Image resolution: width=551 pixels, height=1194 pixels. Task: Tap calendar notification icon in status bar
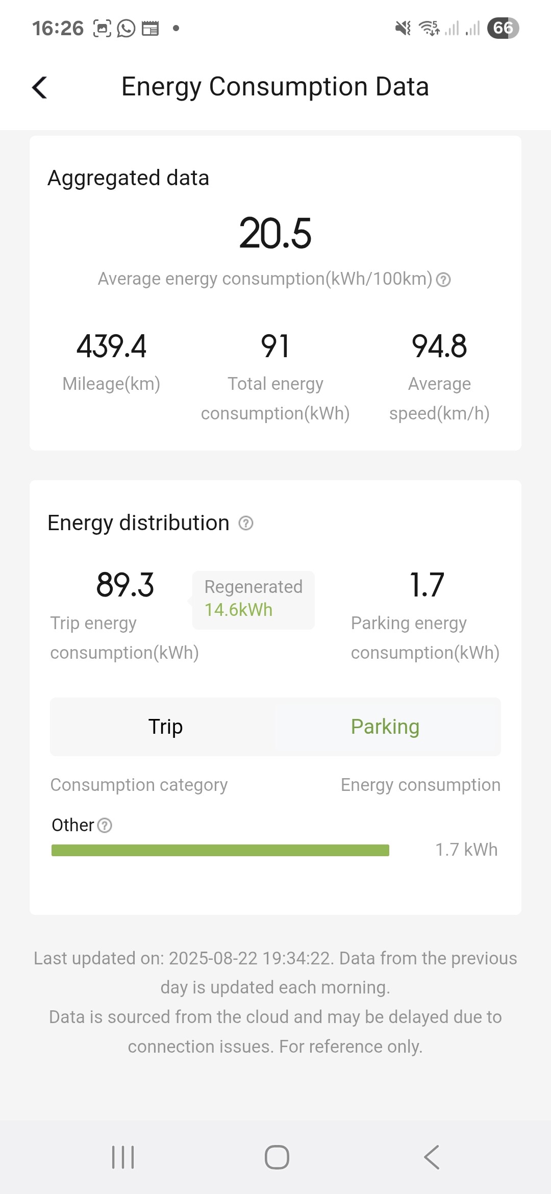pyautogui.click(x=150, y=28)
